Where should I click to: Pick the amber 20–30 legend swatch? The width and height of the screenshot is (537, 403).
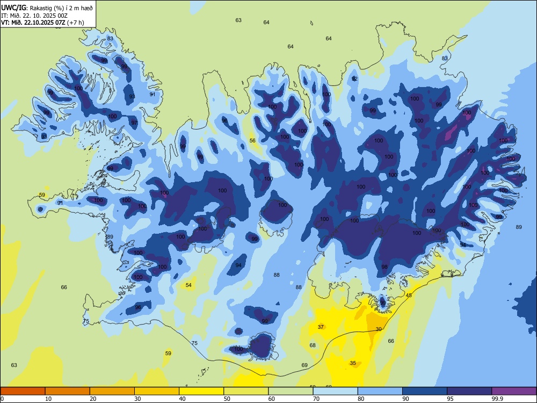[x=112, y=391]
